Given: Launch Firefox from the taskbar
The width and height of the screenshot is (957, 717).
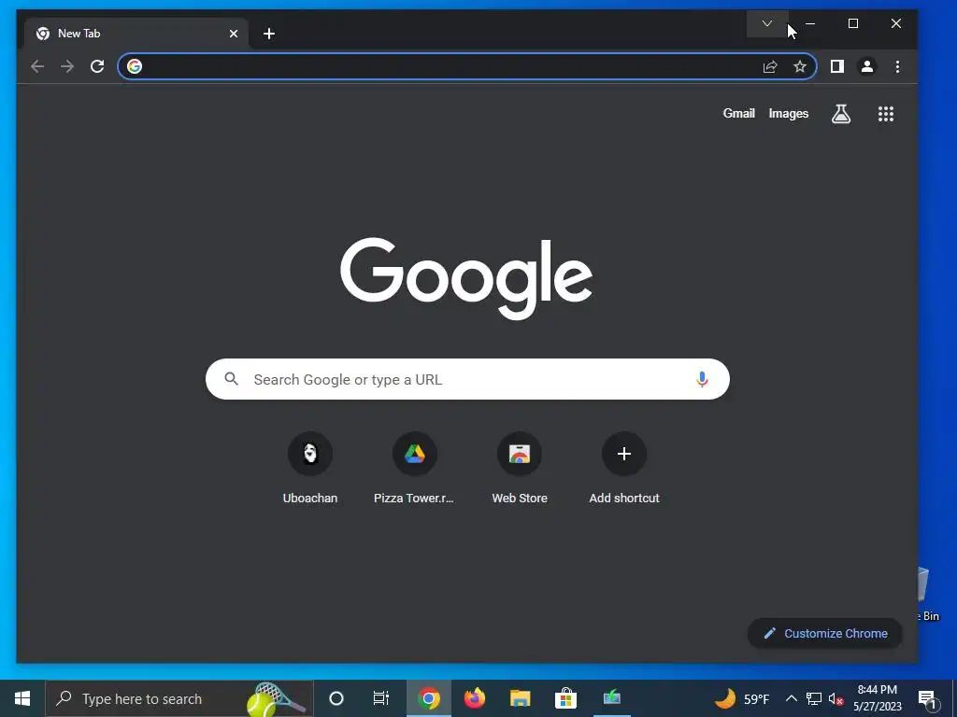Looking at the screenshot, I should click(474, 698).
